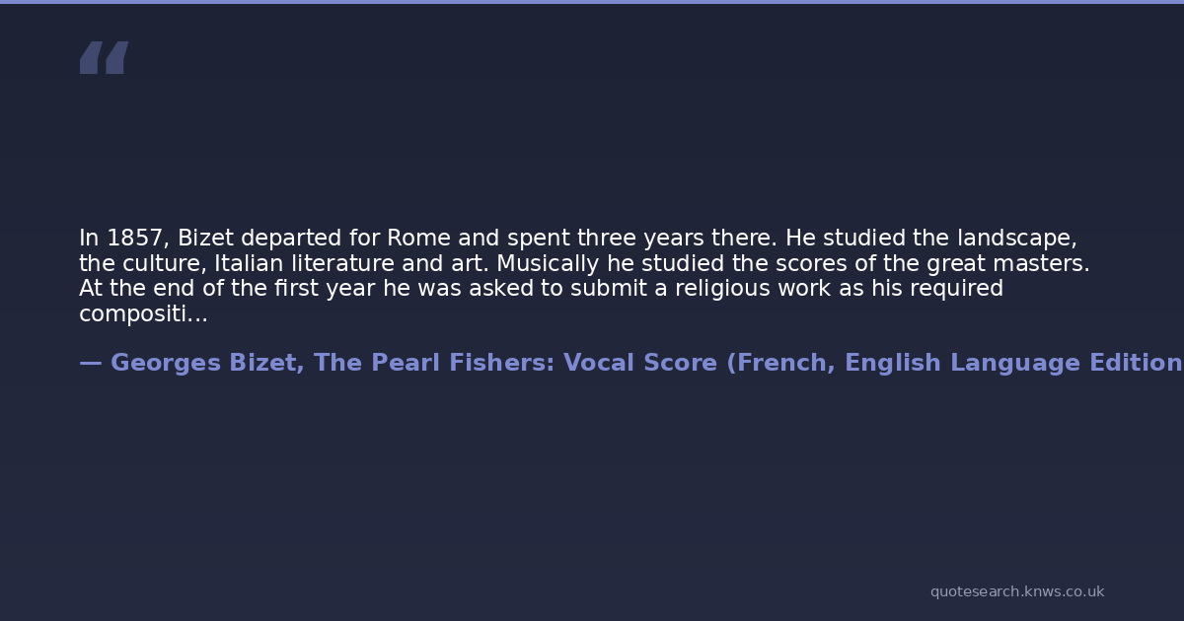Click the em dash before Georges Bizet
Viewport: 1184px width, 621px height.
(x=90, y=364)
